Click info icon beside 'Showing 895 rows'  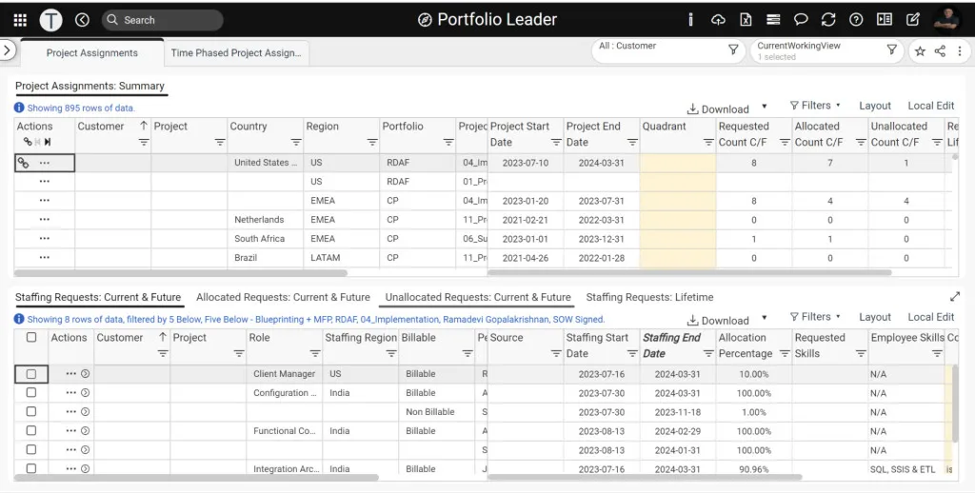pyautogui.click(x=19, y=108)
